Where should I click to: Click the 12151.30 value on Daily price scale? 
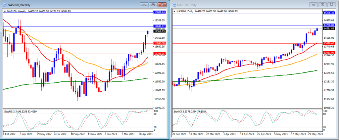click(x=329, y=82)
